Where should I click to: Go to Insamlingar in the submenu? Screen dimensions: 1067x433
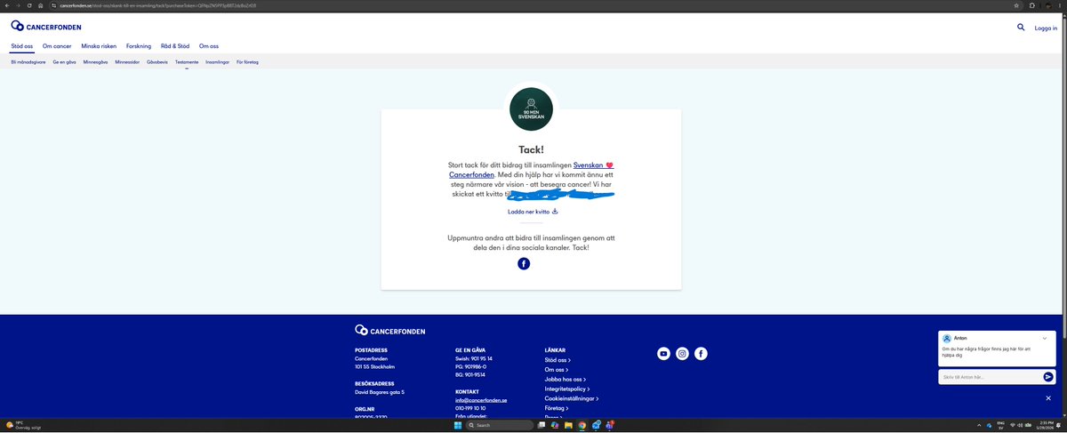[x=217, y=62]
